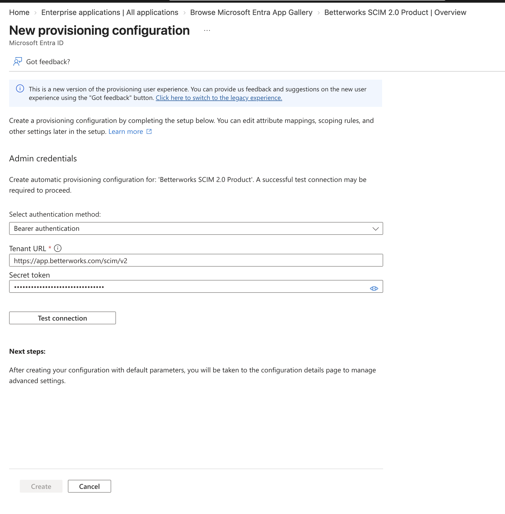Open Enterprise applications | All applications breadcrumb

tap(110, 13)
